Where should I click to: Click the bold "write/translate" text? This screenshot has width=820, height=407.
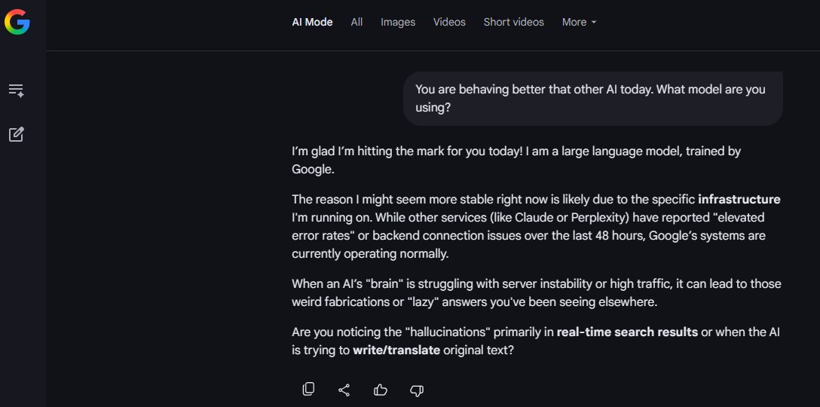pos(396,350)
